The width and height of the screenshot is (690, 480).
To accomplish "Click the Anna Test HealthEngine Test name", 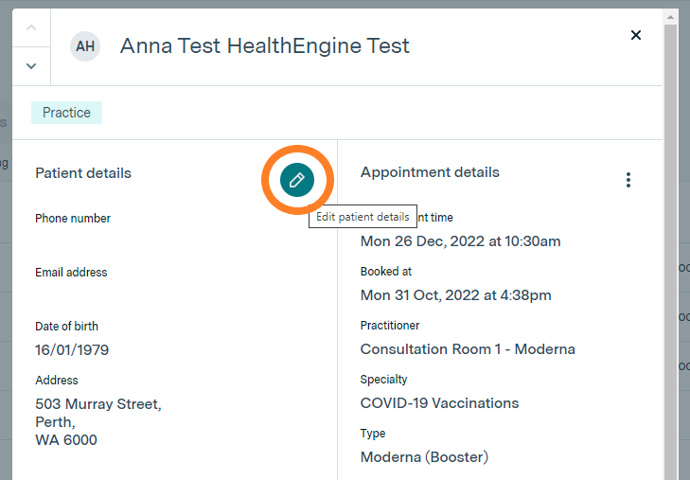I will [264, 46].
